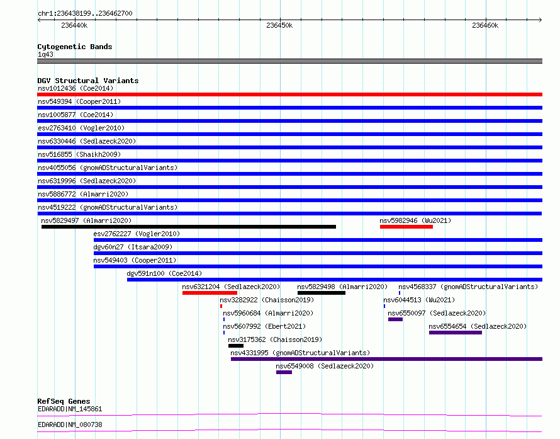Click the DGV Structural Variants track title

pyautogui.click(x=88, y=81)
